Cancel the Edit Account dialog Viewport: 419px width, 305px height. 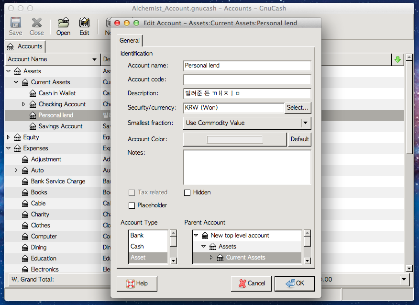pyautogui.click(x=251, y=283)
